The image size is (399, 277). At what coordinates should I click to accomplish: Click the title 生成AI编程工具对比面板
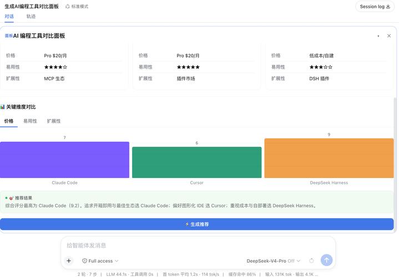pos(32,6)
